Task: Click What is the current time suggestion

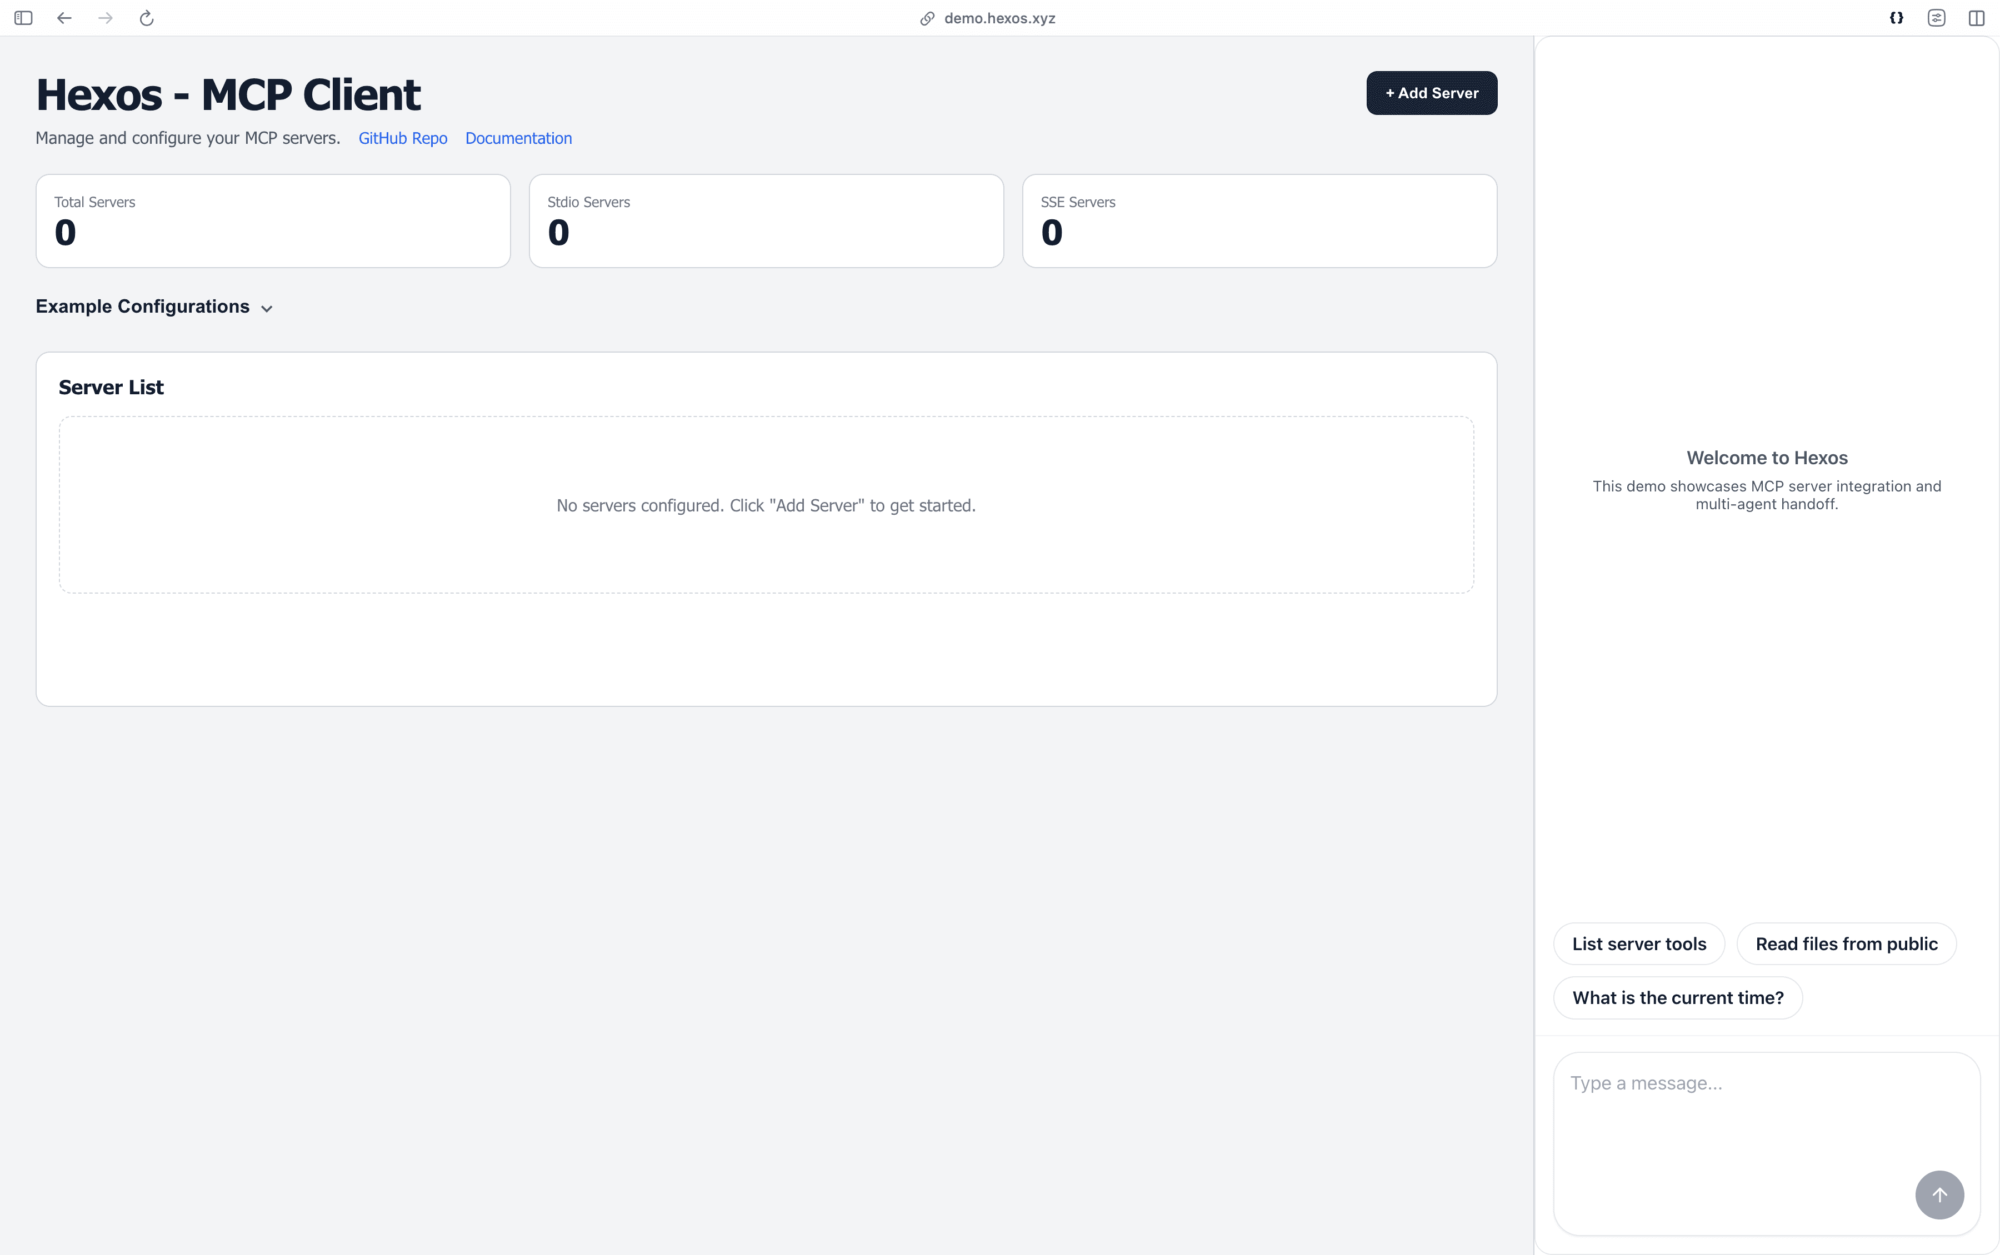Action: click(1678, 998)
